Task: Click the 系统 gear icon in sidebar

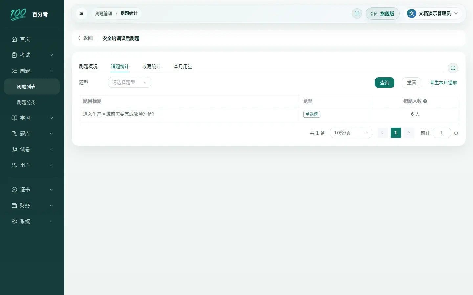Action: tap(14, 221)
